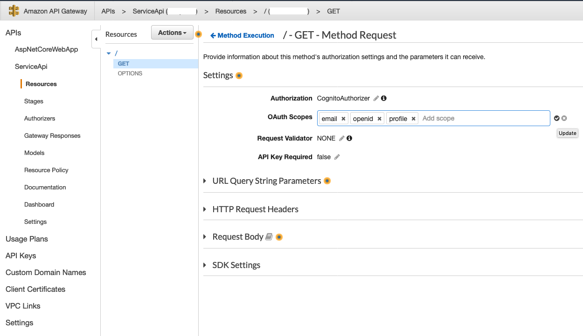Open Resource Policy in the sidebar
Image resolution: width=583 pixels, height=336 pixels.
click(46, 170)
